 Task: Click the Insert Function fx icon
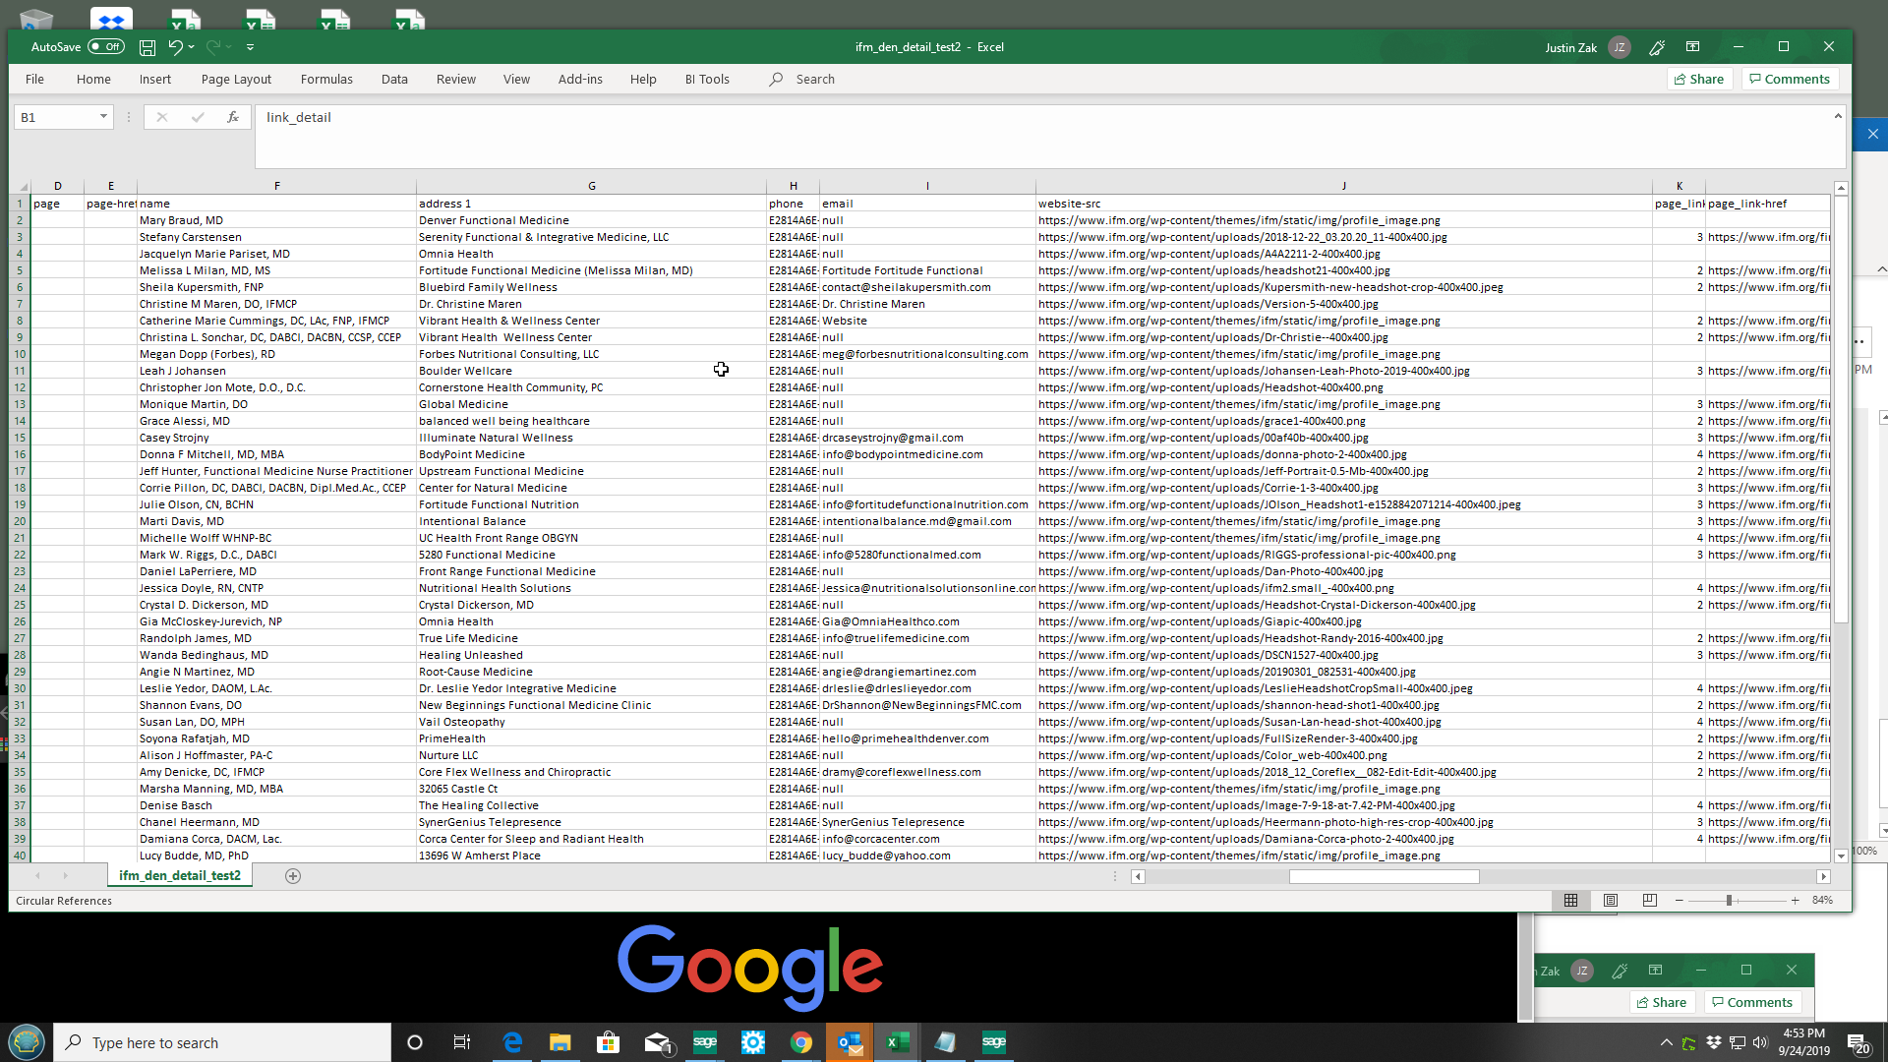point(233,117)
